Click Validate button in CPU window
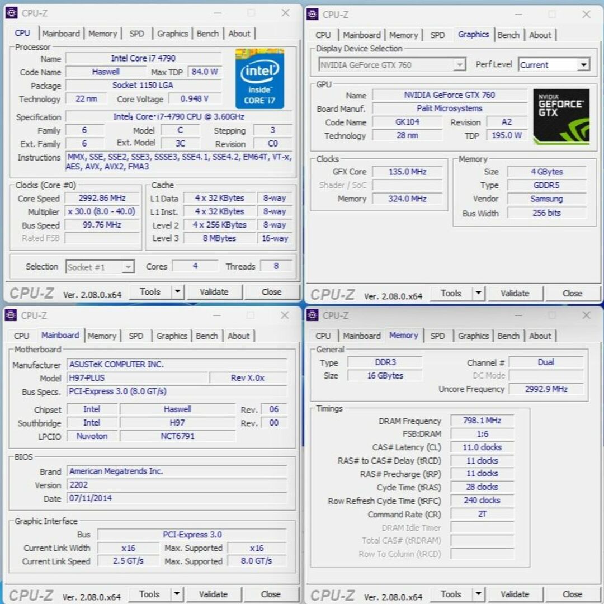The image size is (604, 604). pos(214,291)
